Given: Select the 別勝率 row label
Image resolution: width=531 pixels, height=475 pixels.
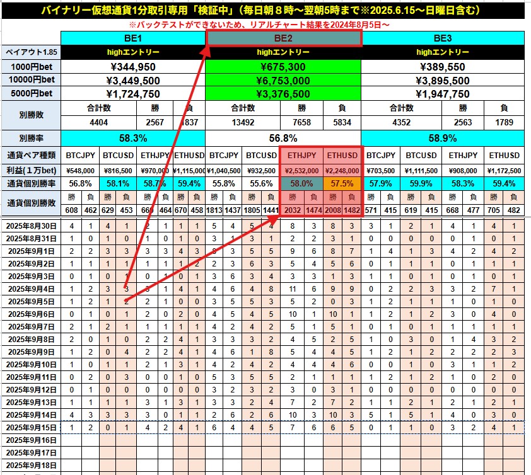Looking at the screenshot, I should (x=31, y=138).
